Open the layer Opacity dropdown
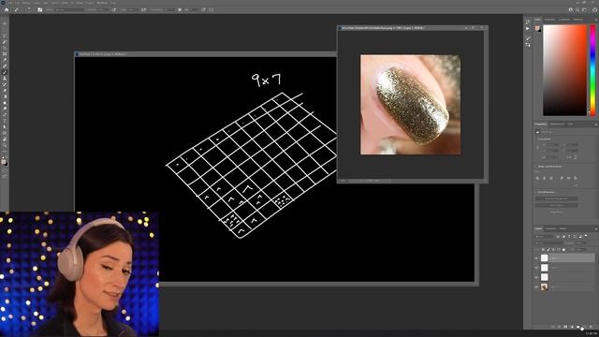This screenshot has height=337, width=599. (x=581, y=243)
